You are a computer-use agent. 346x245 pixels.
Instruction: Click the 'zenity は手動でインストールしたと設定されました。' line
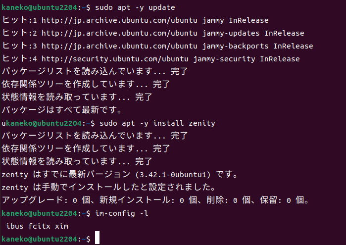[x=108, y=188]
